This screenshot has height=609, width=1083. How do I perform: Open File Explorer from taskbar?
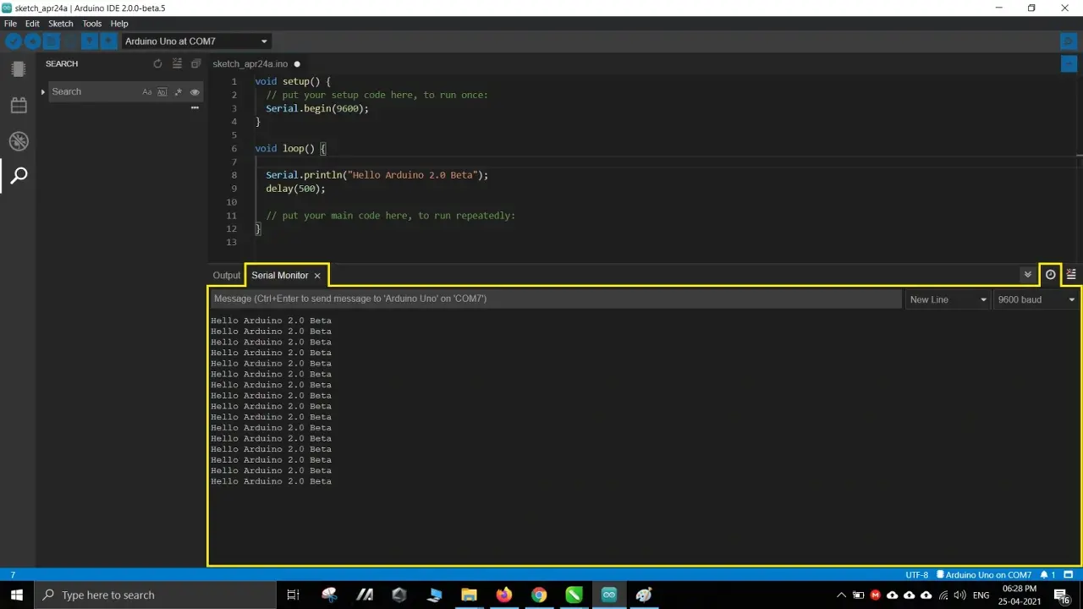point(469,595)
